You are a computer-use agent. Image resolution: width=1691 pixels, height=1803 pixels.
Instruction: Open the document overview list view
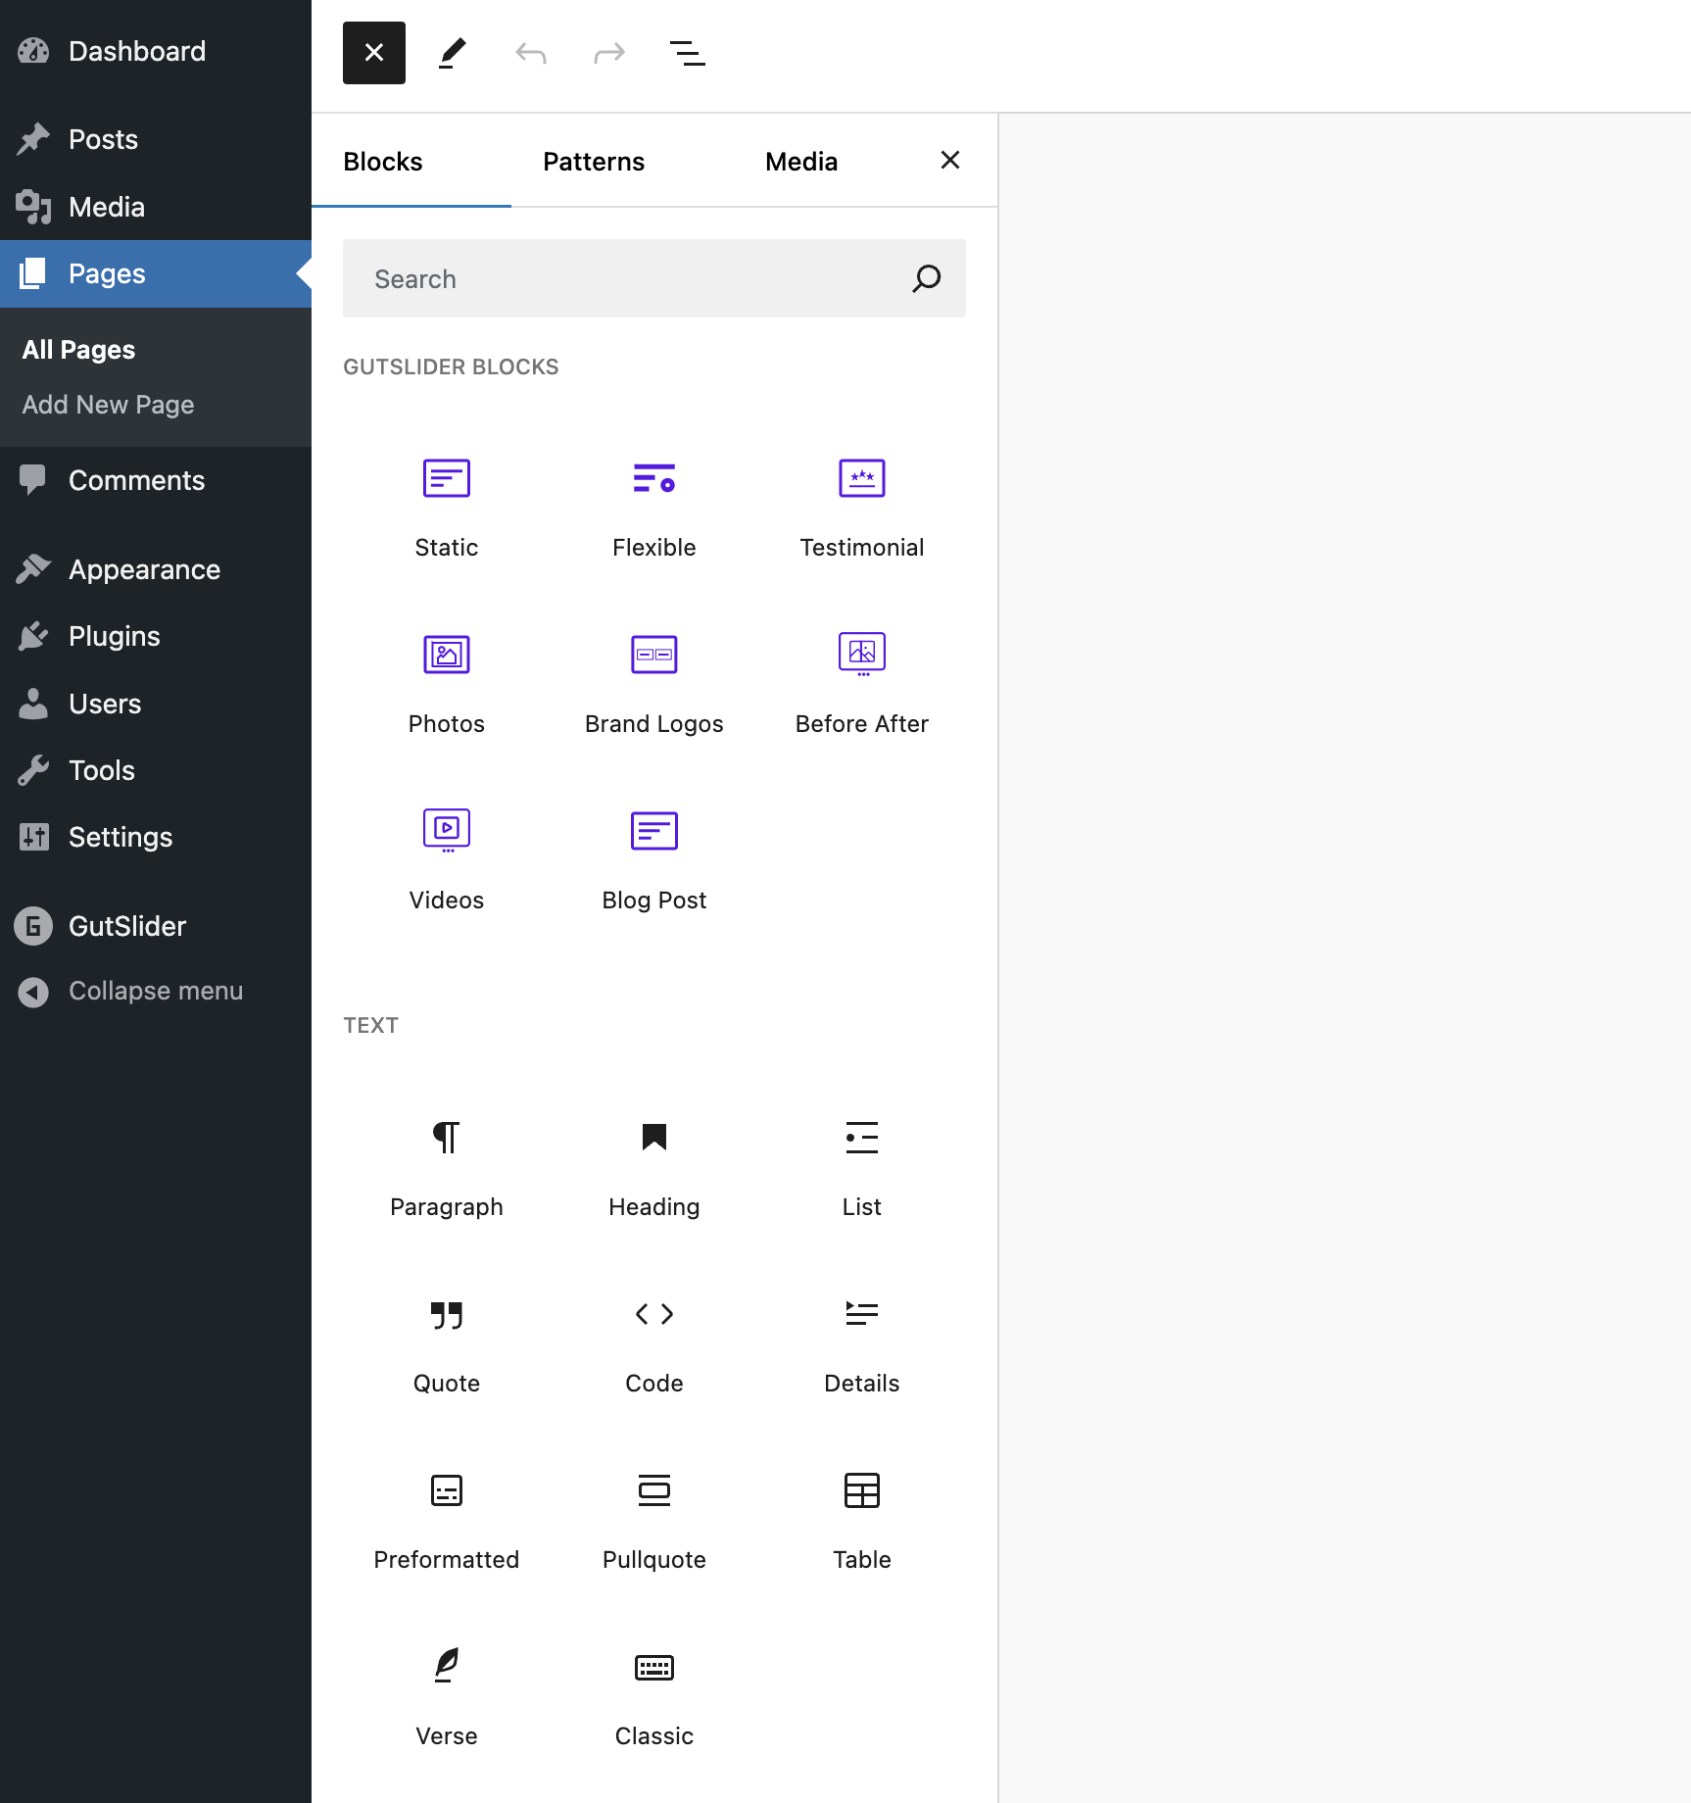click(687, 53)
